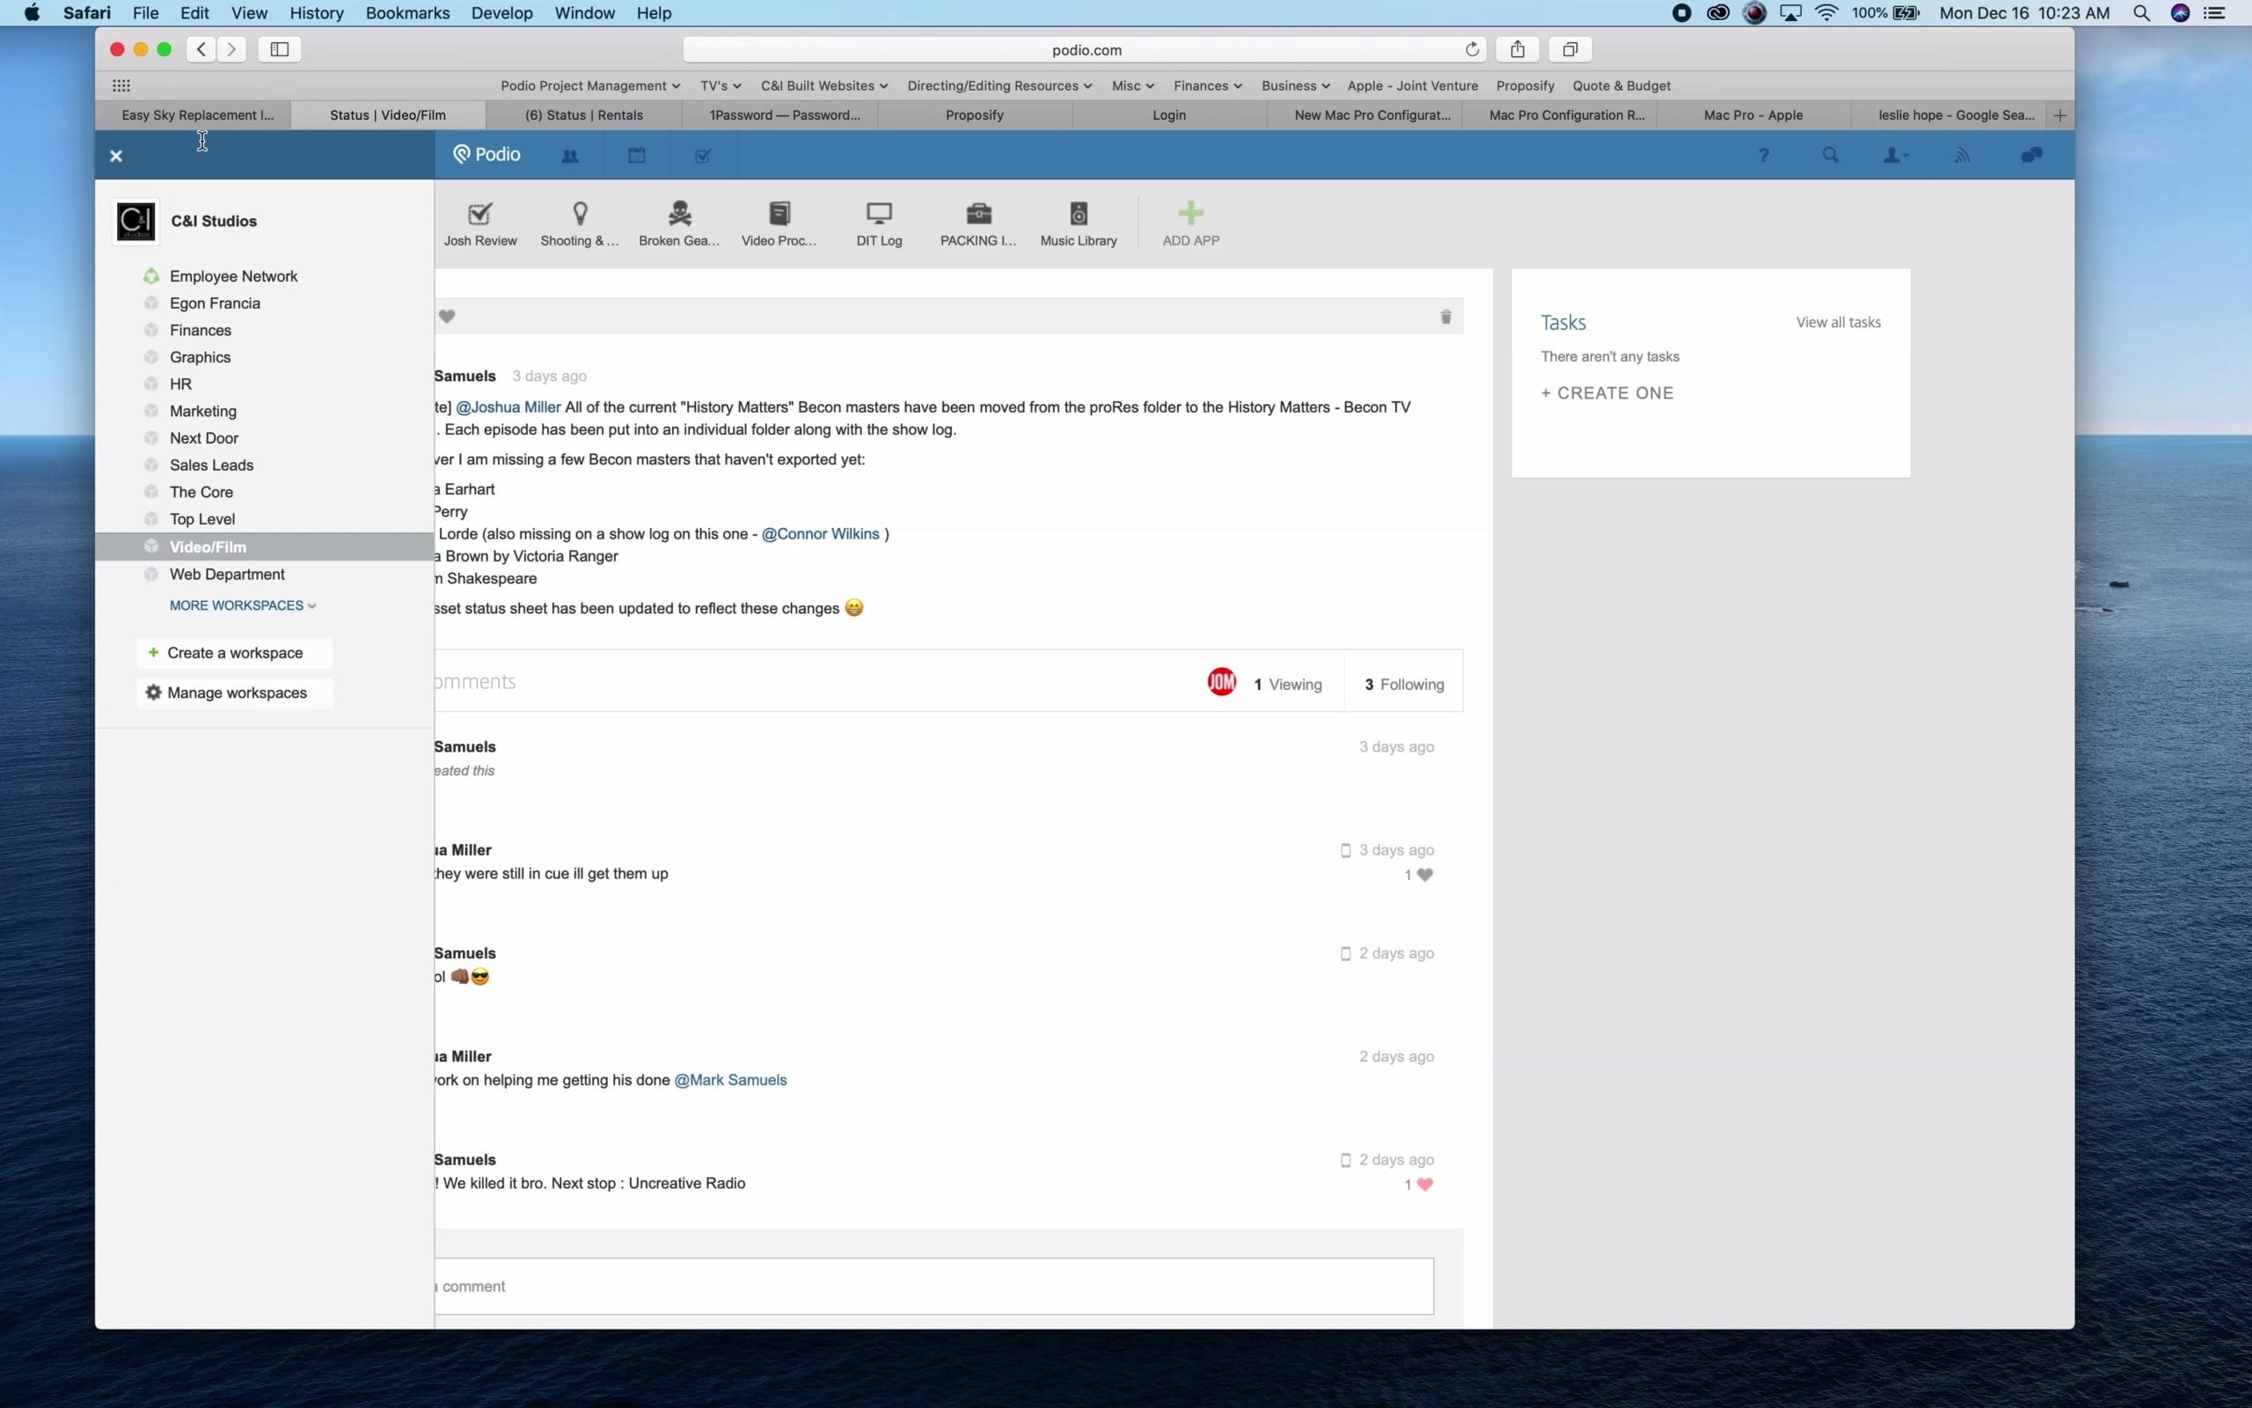Image resolution: width=2252 pixels, height=1408 pixels.
Task: Open @Joshua Miller mention link
Action: [x=508, y=407]
